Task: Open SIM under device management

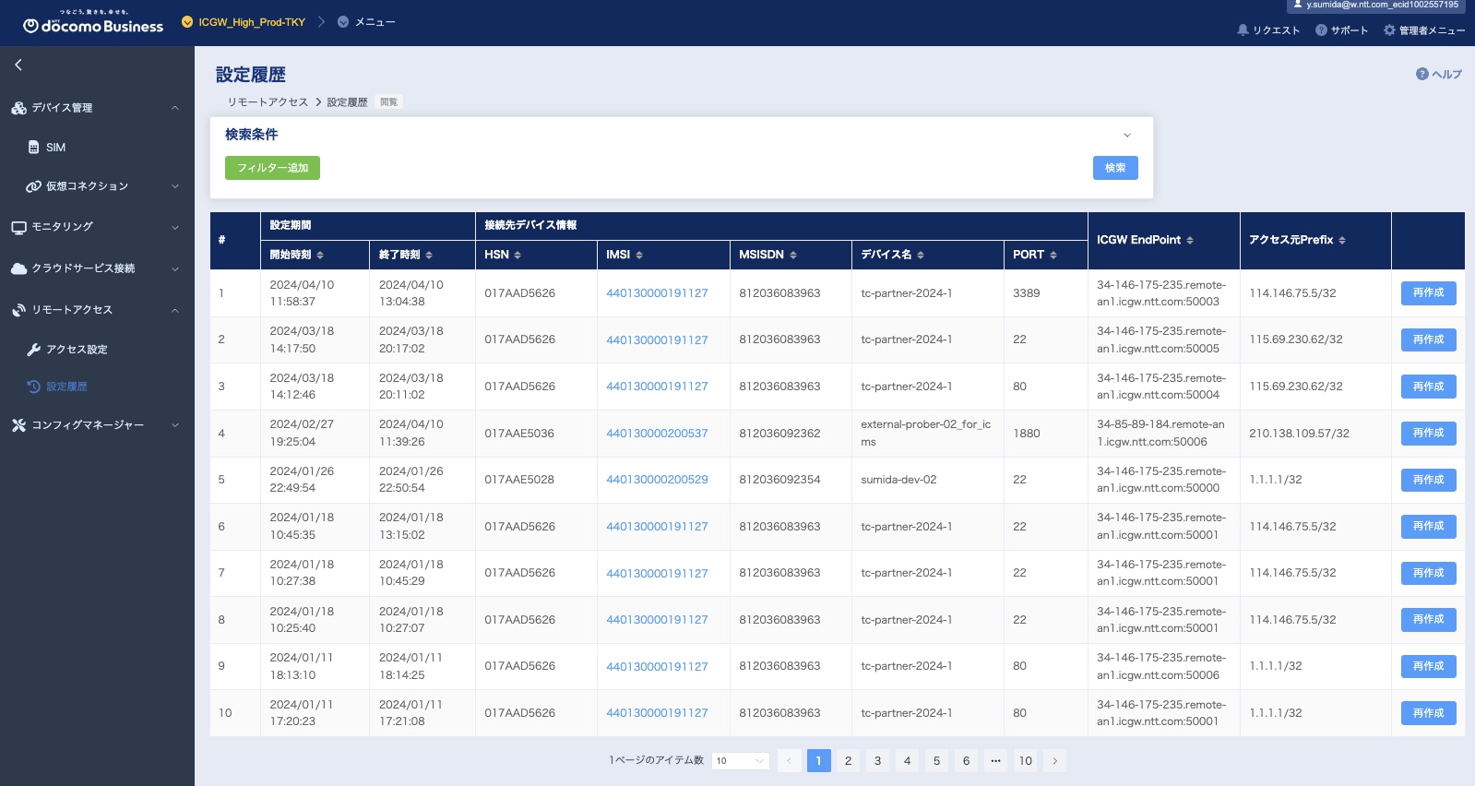Action: 55,148
